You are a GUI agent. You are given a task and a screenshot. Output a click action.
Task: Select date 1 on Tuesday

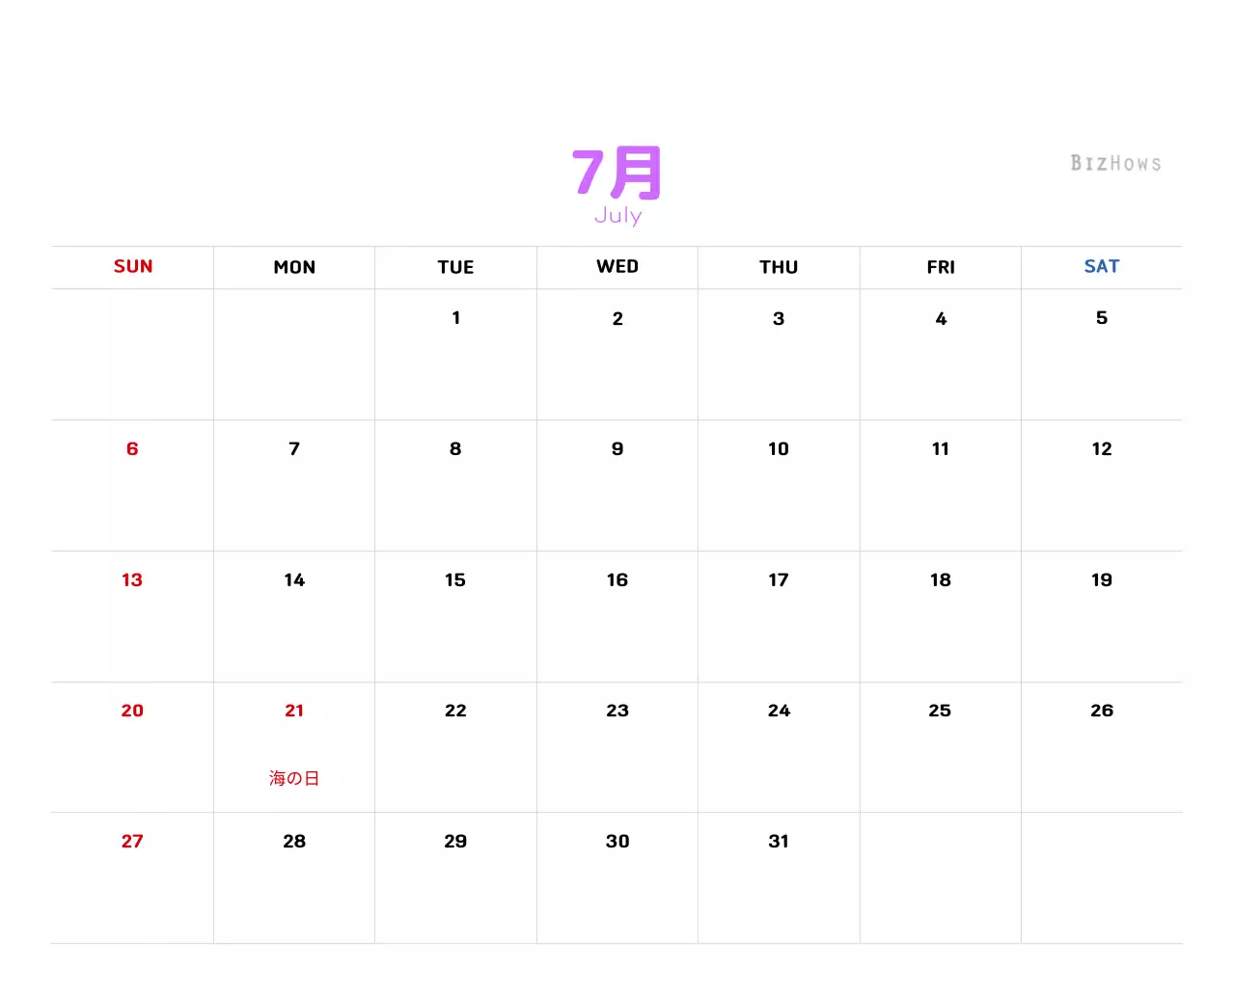point(456,318)
